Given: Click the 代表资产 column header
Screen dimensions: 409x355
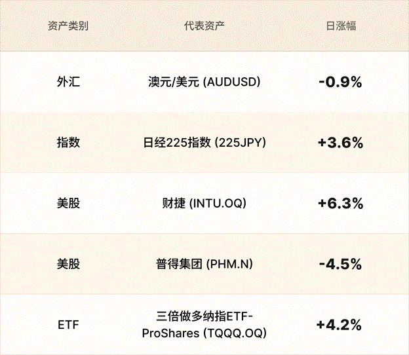Looking at the screenshot, I should (x=204, y=27).
